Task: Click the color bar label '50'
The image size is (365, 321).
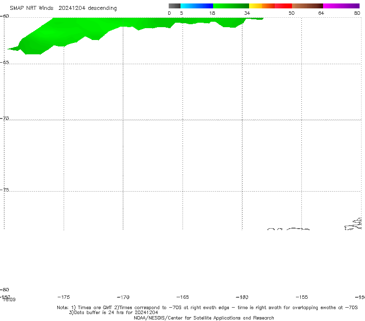Action: (292, 13)
